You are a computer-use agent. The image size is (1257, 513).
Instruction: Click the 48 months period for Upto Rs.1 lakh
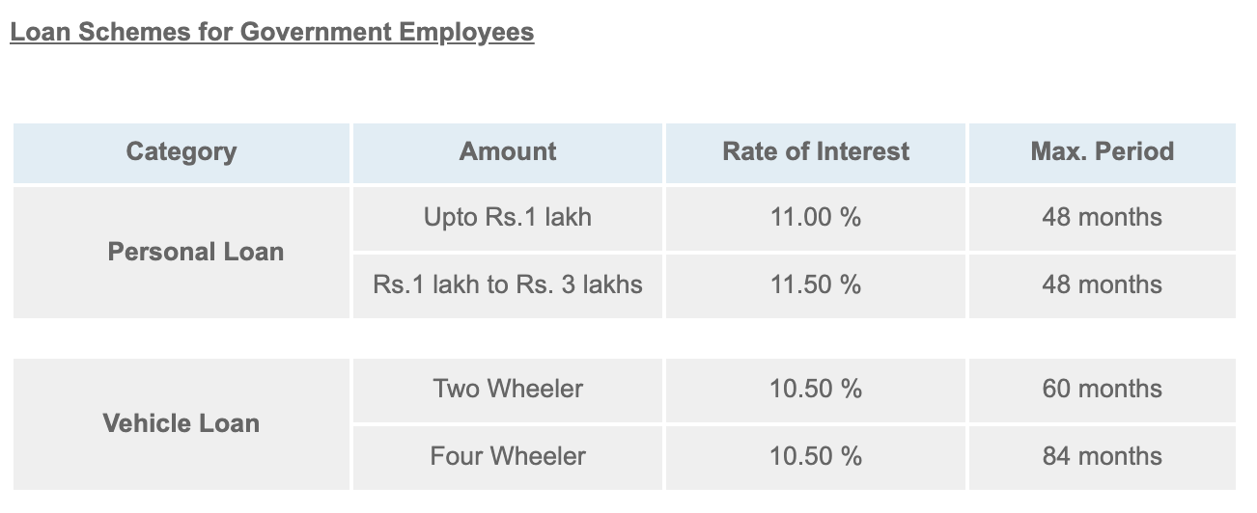point(1103,217)
